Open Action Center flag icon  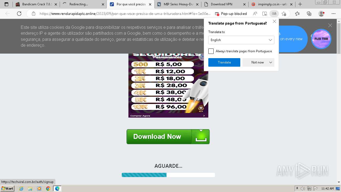click(315, 189)
